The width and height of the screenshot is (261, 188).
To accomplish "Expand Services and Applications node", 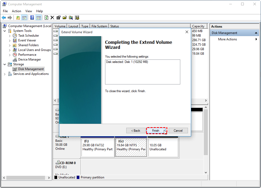I will pyautogui.click(x=5, y=74).
